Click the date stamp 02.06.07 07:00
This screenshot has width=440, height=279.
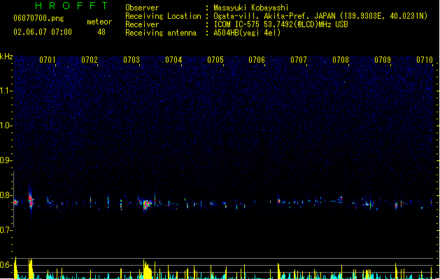[x=43, y=32]
